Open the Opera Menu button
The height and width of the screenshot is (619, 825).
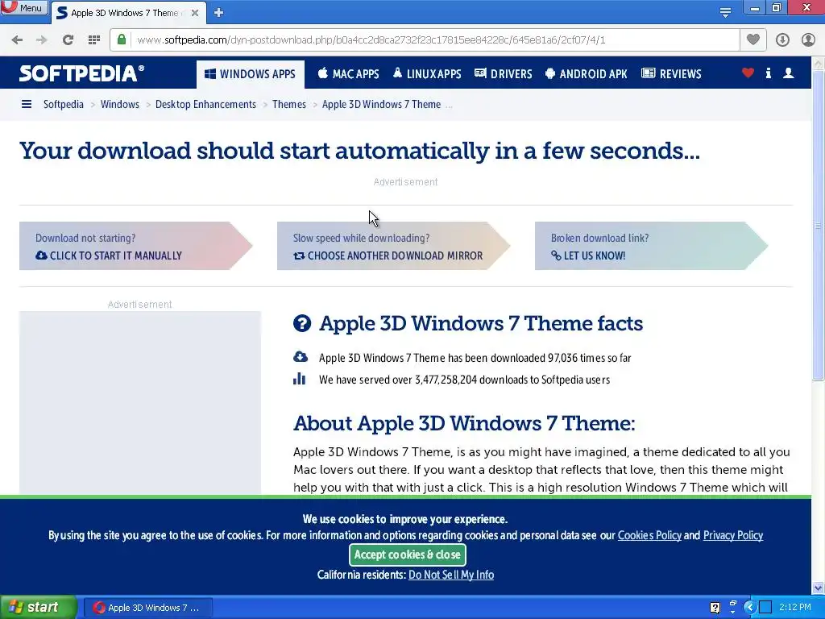[23, 8]
